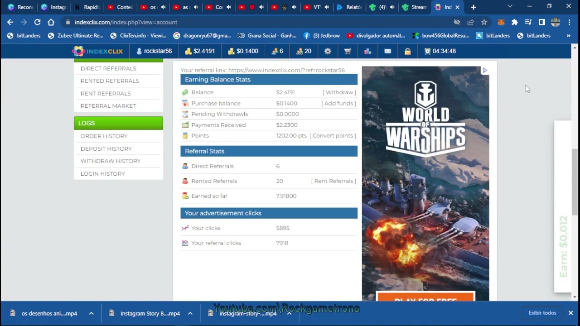Open Direct Referrals in sidebar menu
The image size is (580, 326).
tap(108, 68)
